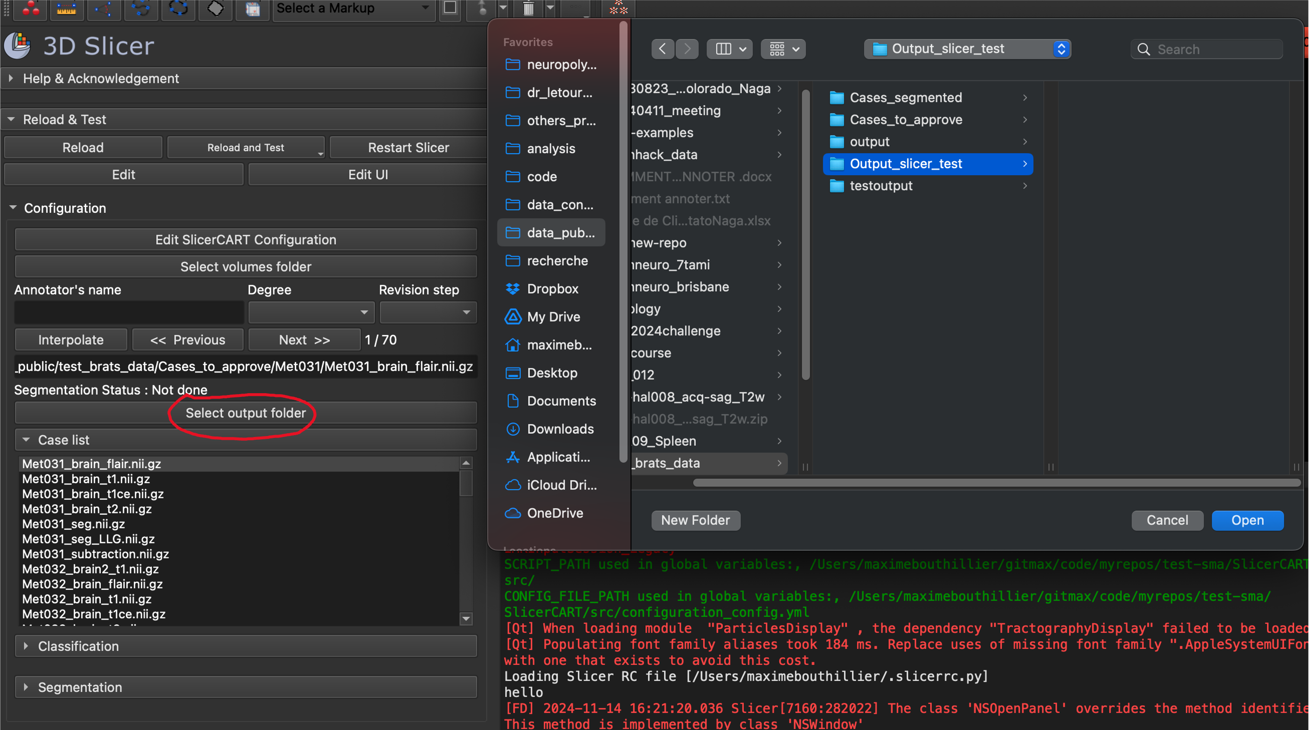The image size is (1310, 730).
Task: Click the << Previous button
Action: pos(187,339)
